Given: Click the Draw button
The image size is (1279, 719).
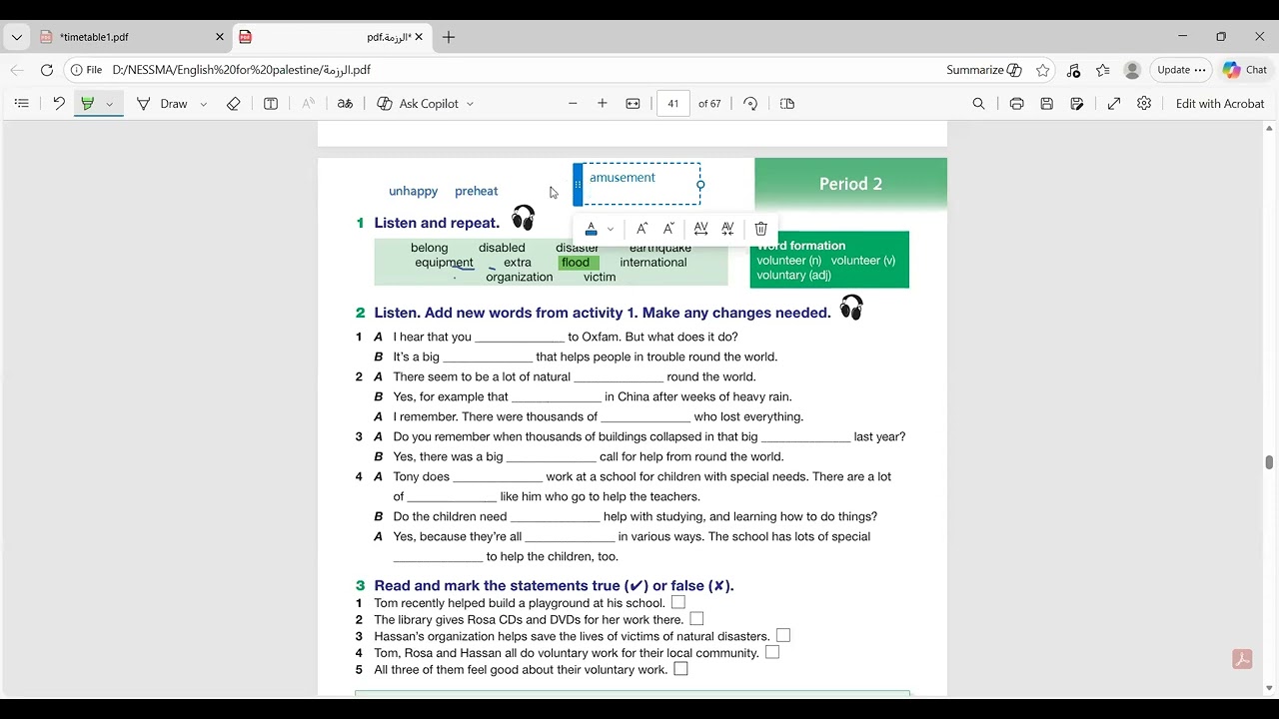Looking at the screenshot, I should pyautogui.click(x=162, y=104).
